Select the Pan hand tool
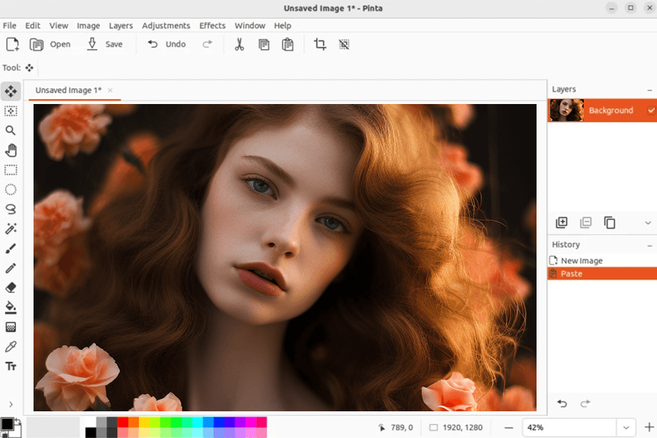Image resolution: width=657 pixels, height=438 pixels. (11, 151)
